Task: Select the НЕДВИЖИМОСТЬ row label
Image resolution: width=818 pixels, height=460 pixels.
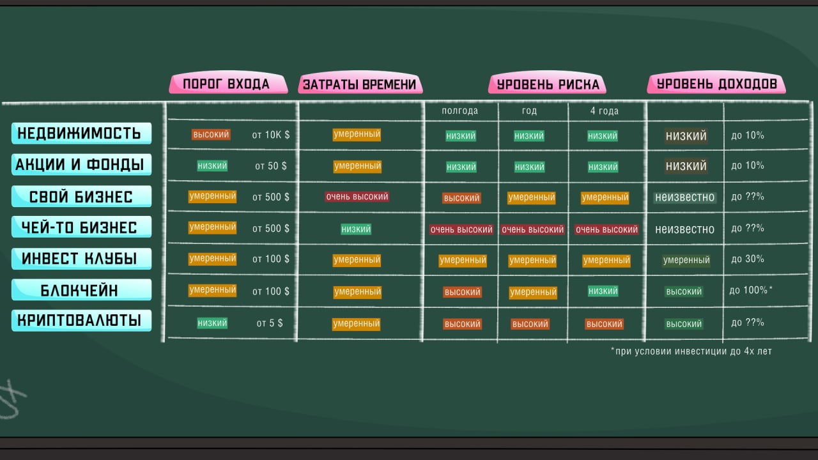Action: tap(82, 134)
